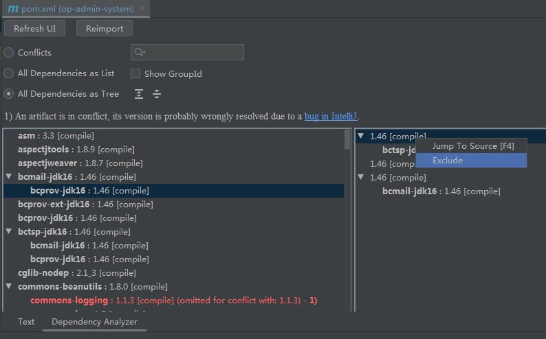546x339 pixels.
Task: Select the asm : 3.3 [compile] row
Action: click(173, 136)
